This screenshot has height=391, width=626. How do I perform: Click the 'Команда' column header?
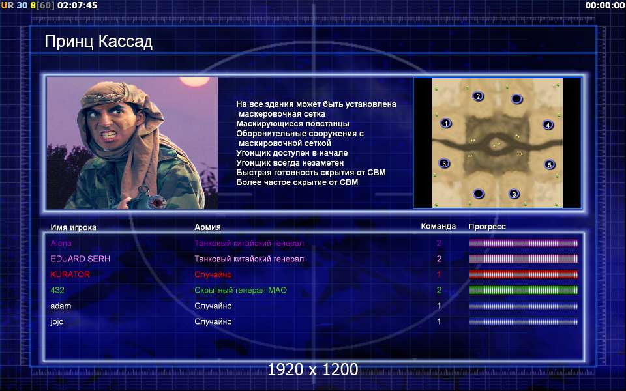pos(438,226)
